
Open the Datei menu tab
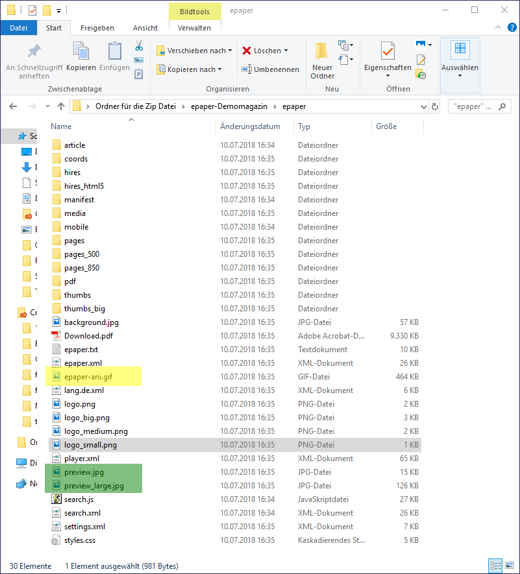point(19,28)
